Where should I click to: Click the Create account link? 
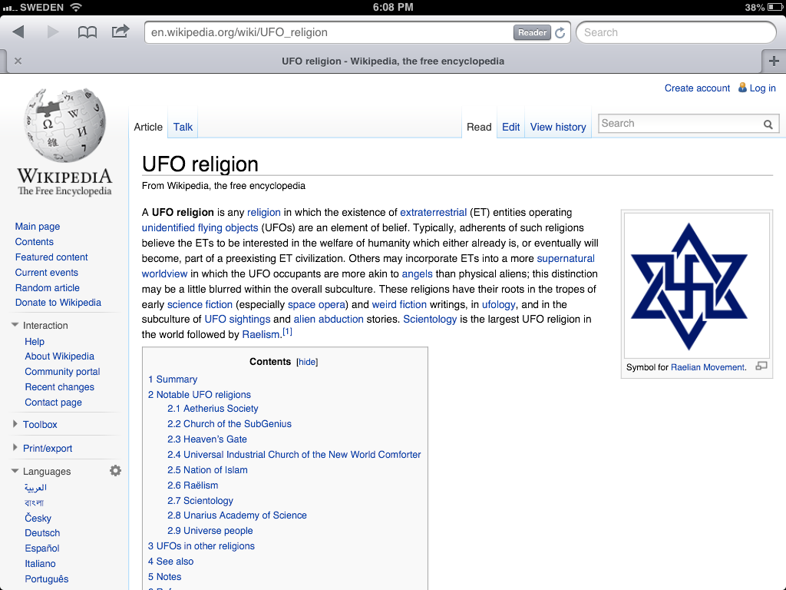pyautogui.click(x=697, y=88)
